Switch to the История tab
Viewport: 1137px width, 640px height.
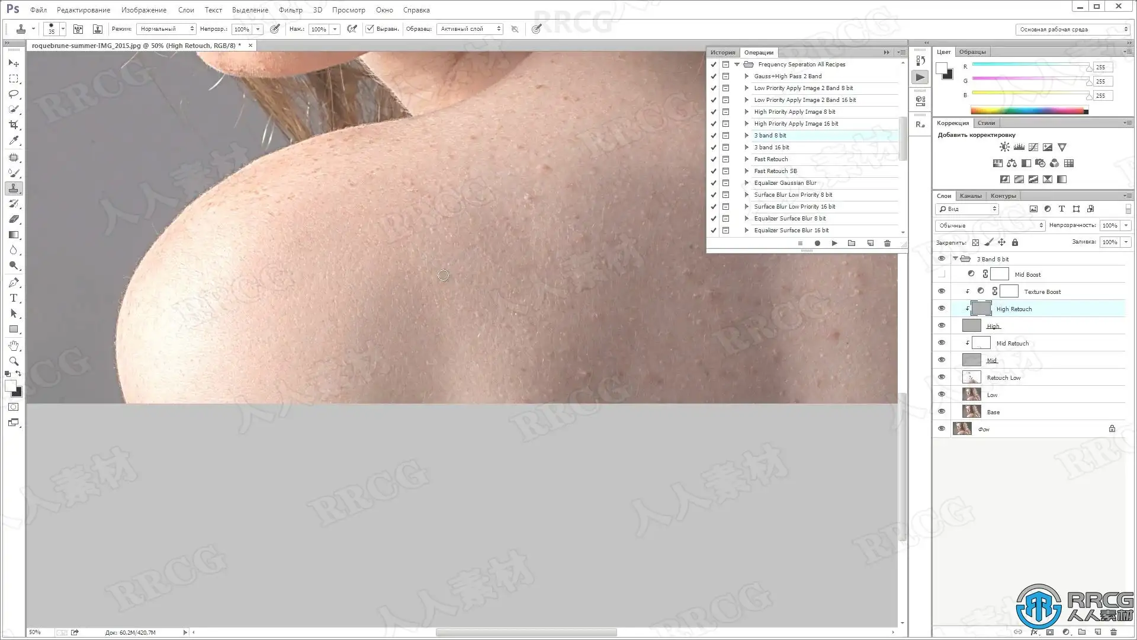722,52
